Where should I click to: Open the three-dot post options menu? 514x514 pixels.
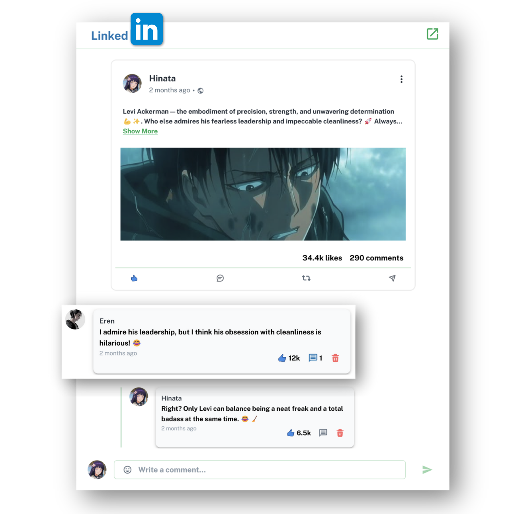[x=401, y=79]
